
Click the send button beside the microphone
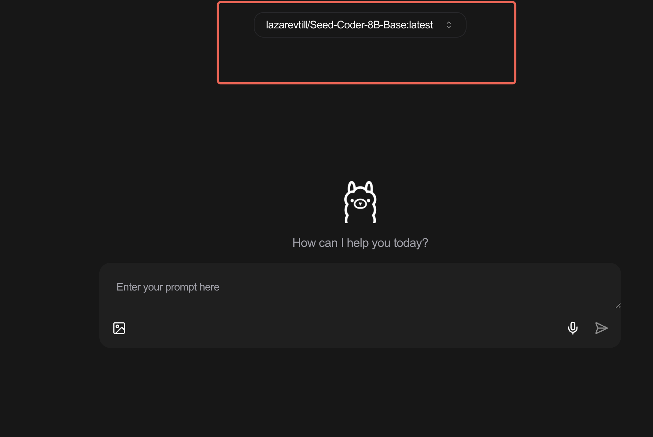[601, 328]
